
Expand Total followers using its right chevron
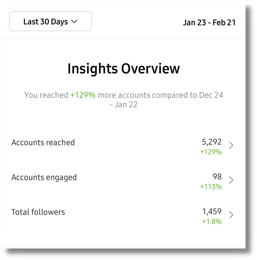click(231, 215)
